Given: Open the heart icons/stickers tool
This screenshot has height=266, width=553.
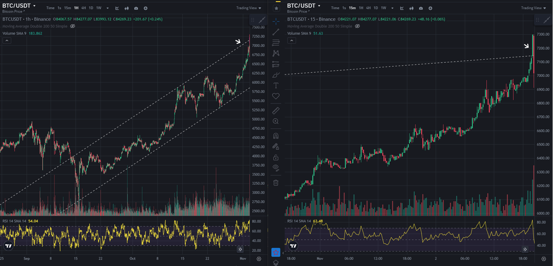Looking at the screenshot, I should pos(276,96).
